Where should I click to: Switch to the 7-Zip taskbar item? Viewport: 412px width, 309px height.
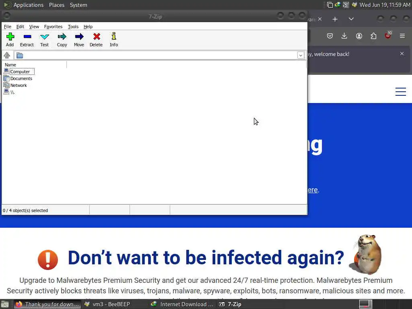[230, 304]
